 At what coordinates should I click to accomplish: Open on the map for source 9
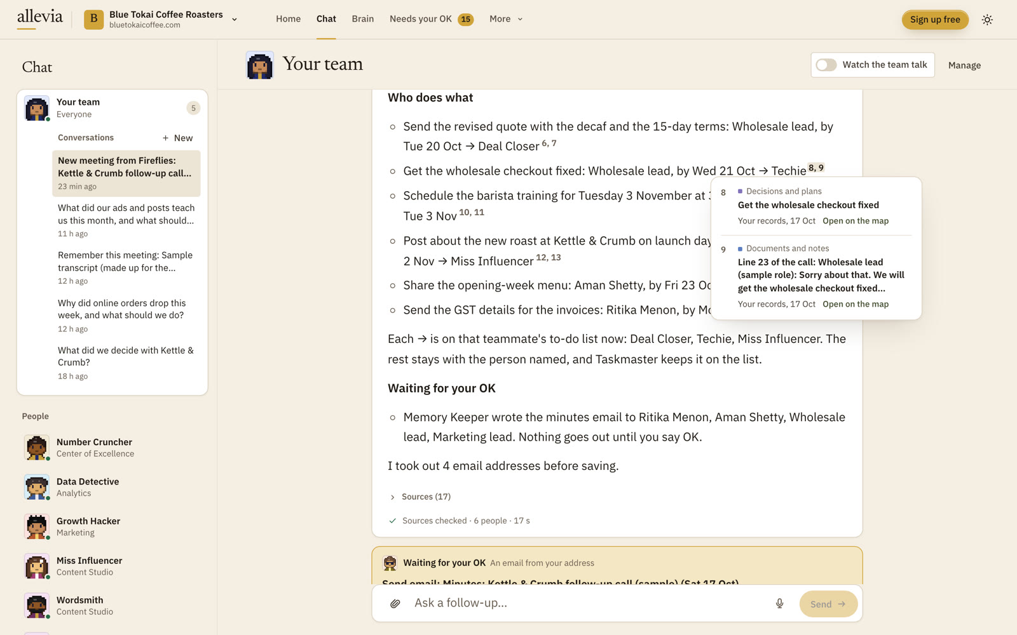click(856, 304)
